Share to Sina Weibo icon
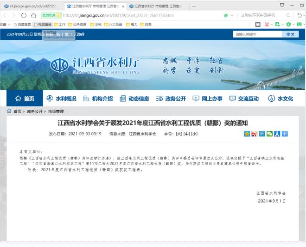The image size is (306, 247). pyautogui.click(x=254, y=134)
